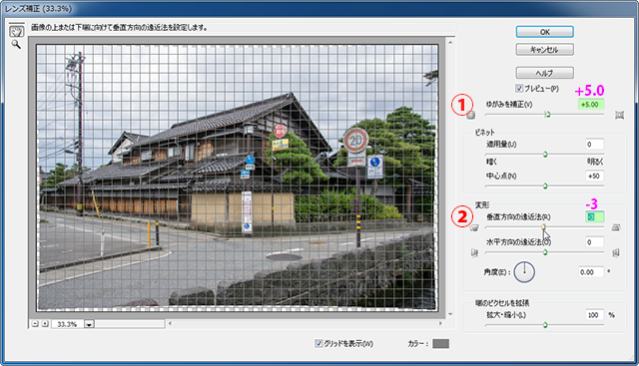Toggle the グリッドを表示 checkbox
639x366 pixels.
(x=319, y=344)
